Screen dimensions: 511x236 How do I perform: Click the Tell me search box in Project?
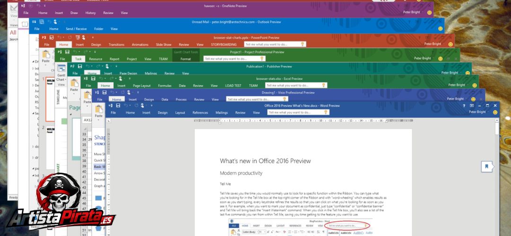[x=234, y=59]
